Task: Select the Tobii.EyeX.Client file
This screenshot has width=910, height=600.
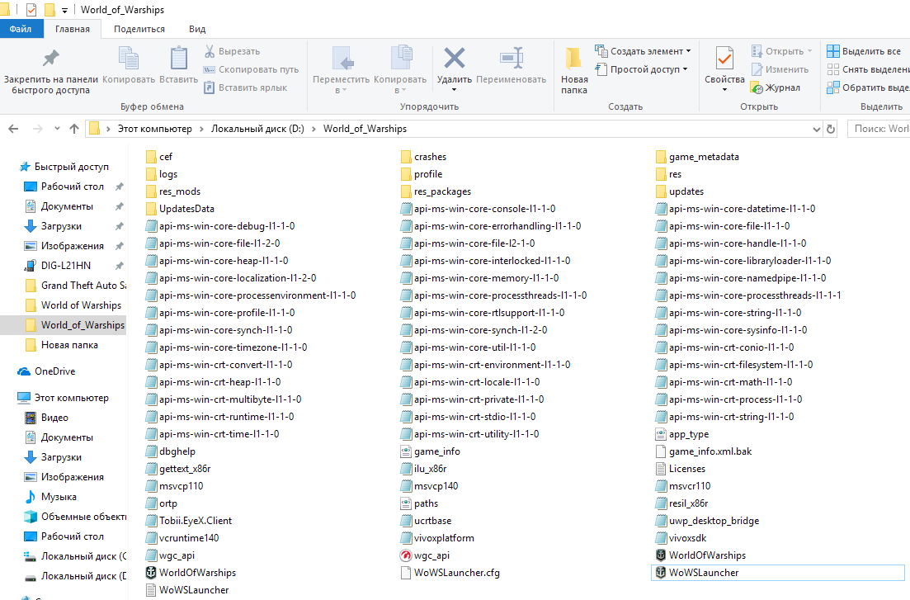Action: point(189,521)
